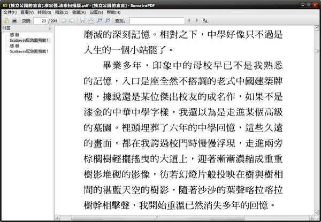Select the first 感谢 bookmark

click(14, 35)
